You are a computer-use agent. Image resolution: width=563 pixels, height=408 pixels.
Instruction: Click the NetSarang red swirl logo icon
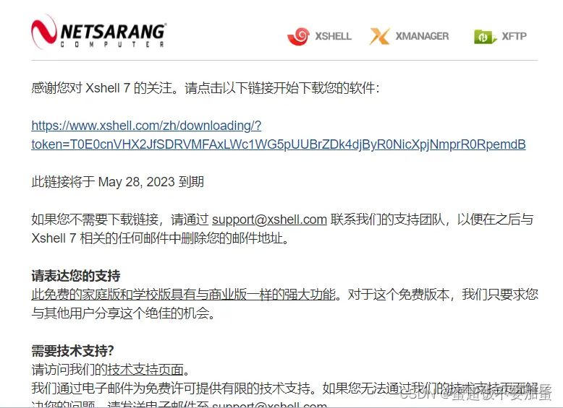click(x=44, y=32)
